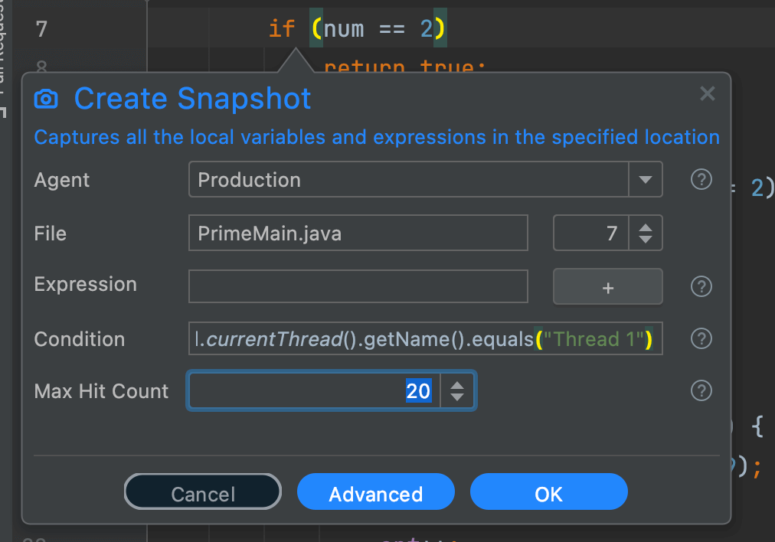This screenshot has height=542, width=775.
Task: Click the camera snapshot icon in dialog header
Action: click(46, 98)
